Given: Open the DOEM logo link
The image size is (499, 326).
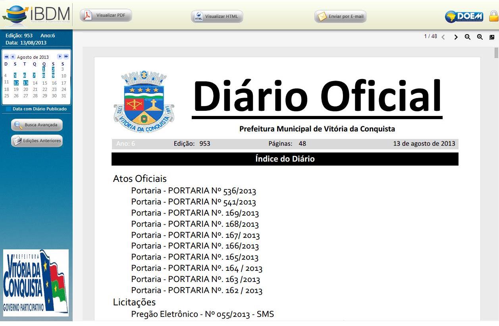Looking at the screenshot, I should pos(464,16).
